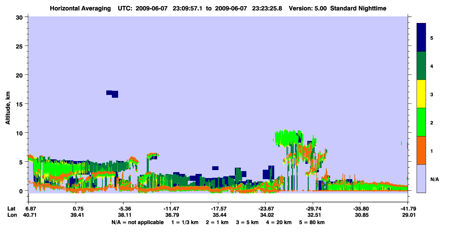Click latitude value -5.36
Image resolution: width=453 pixels, height=232 pixels.
(125, 209)
